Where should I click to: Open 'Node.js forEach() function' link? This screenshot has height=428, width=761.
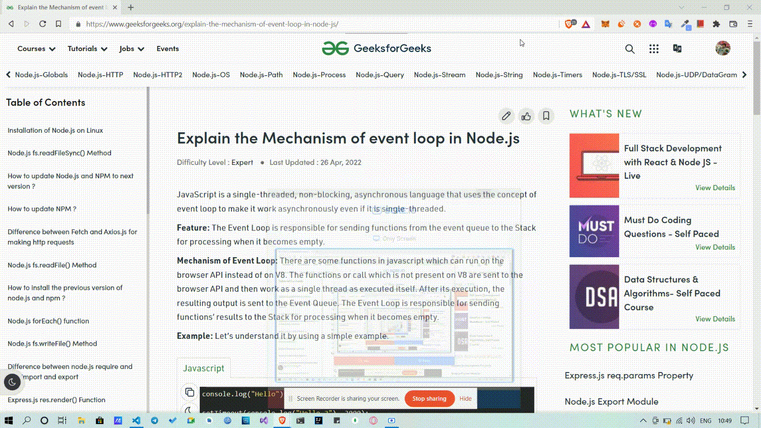click(48, 321)
